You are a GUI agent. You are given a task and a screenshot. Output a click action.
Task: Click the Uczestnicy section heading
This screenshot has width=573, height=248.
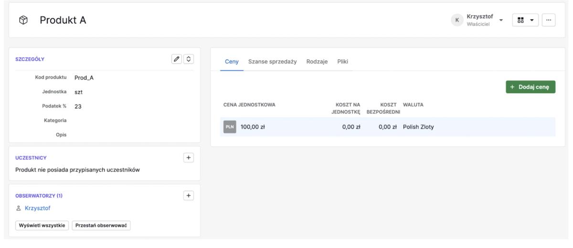pyautogui.click(x=31, y=157)
